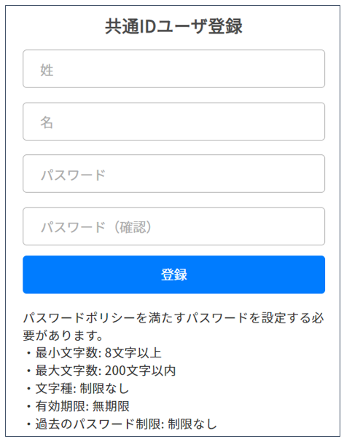Click 制限なし next to 文字種
Screen dimensions: 344x439
(104, 389)
